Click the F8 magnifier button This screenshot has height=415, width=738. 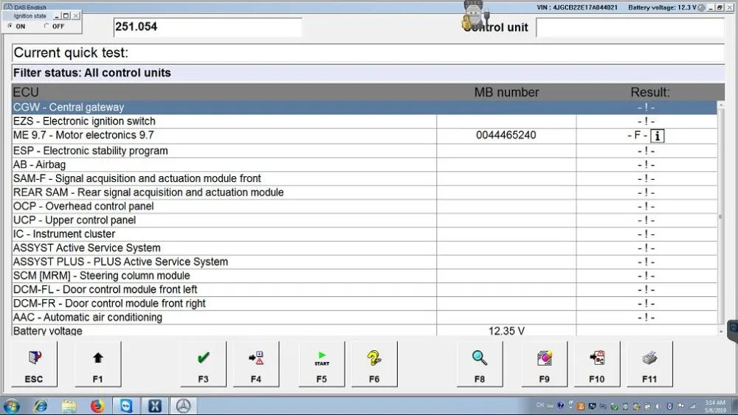pyautogui.click(x=480, y=364)
